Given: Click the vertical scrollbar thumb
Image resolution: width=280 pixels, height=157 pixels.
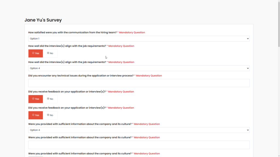Looking at the screenshot, I should pyautogui.click(x=278, y=25).
